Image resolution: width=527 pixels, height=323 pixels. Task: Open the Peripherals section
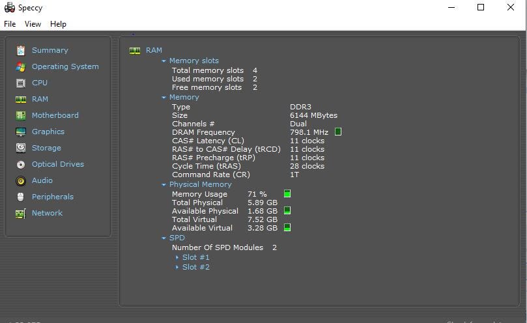coord(52,197)
